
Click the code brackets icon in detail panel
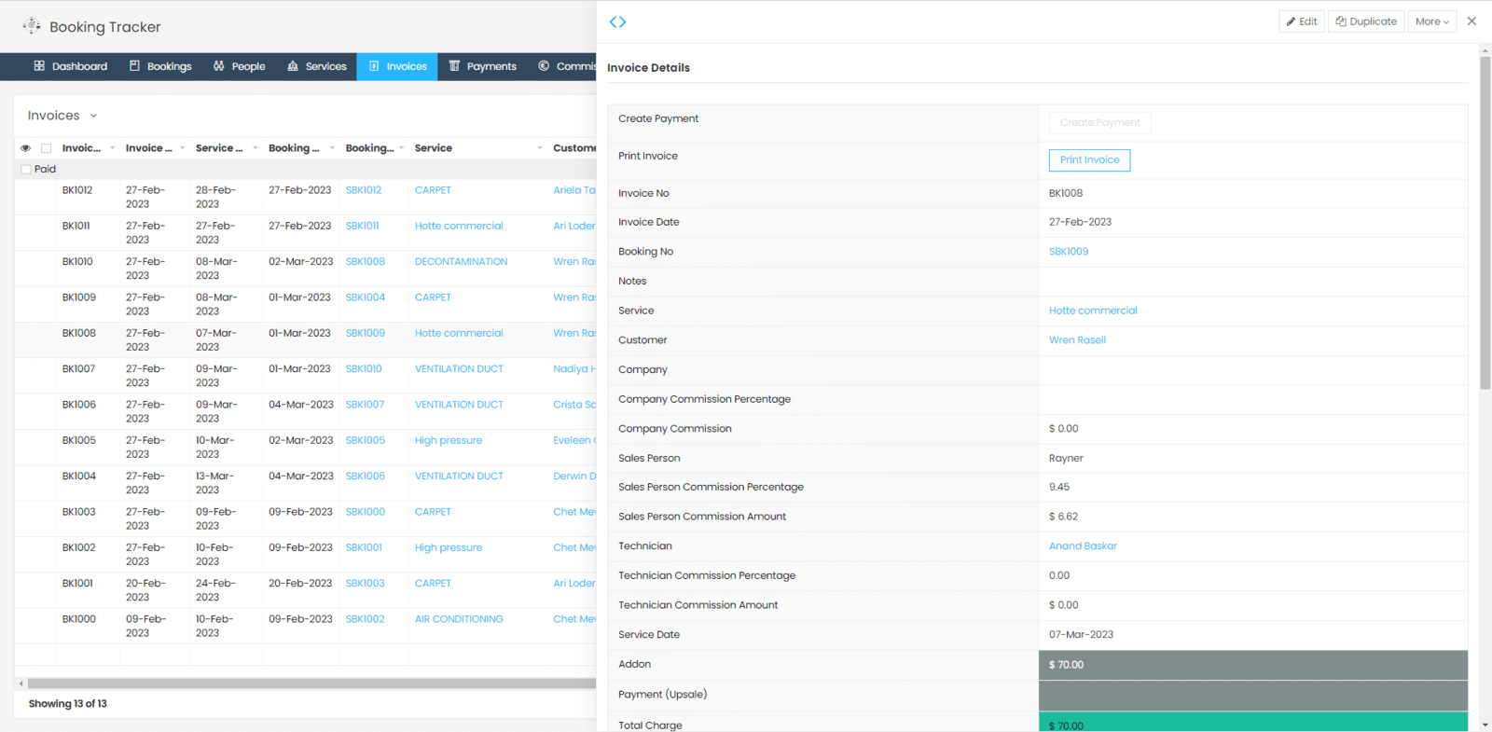click(x=617, y=21)
